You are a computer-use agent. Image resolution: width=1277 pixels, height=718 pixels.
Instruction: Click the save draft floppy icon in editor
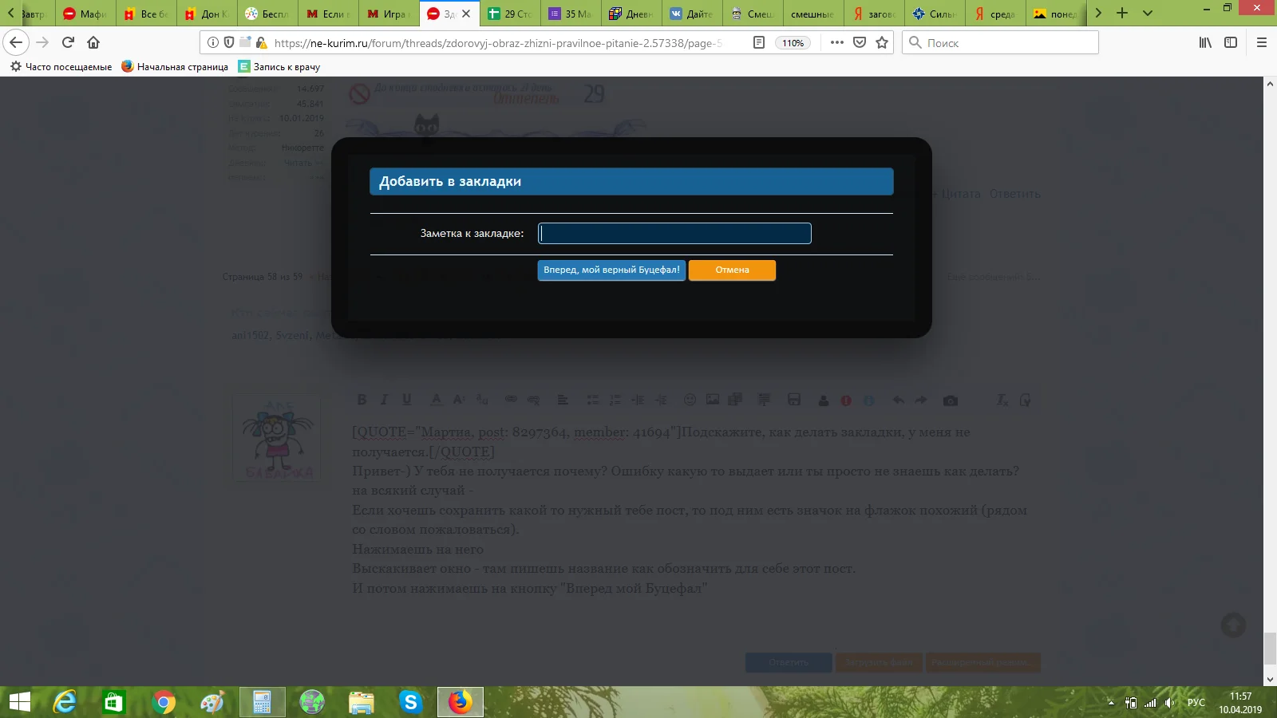(794, 400)
